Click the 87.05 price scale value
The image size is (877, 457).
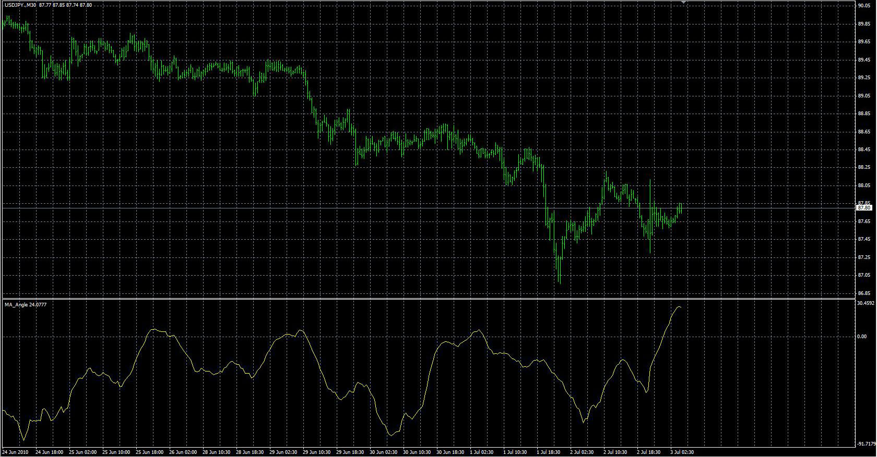(x=864, y=275)
